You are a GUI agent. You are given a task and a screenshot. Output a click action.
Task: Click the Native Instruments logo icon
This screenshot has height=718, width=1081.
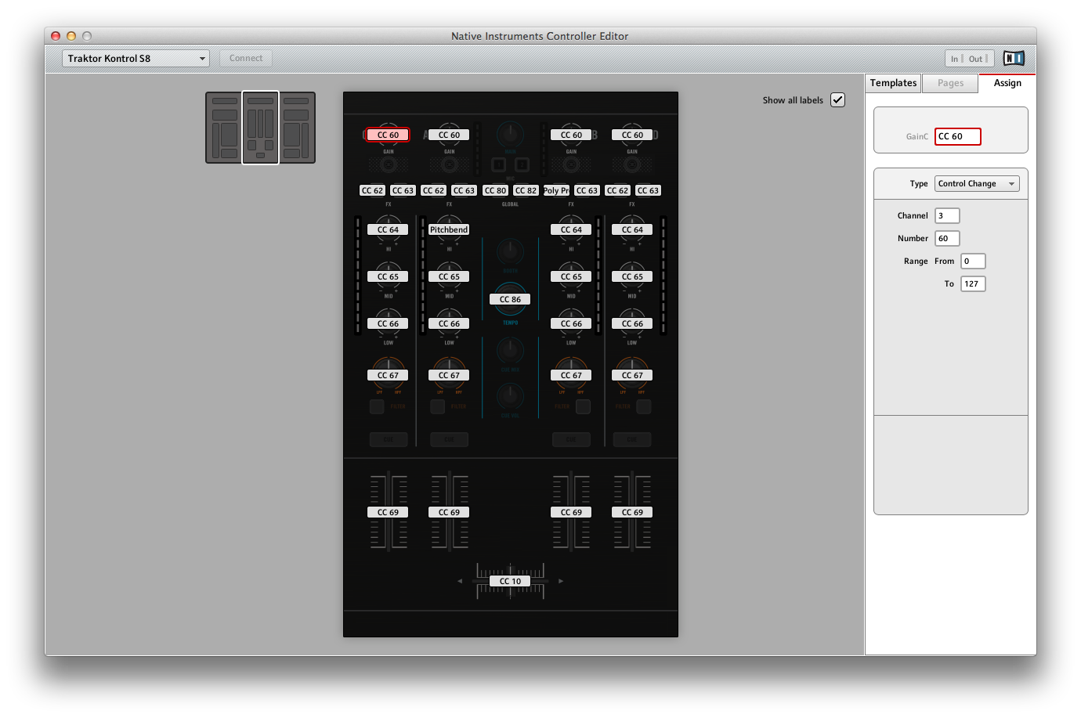pos(1014,58)
